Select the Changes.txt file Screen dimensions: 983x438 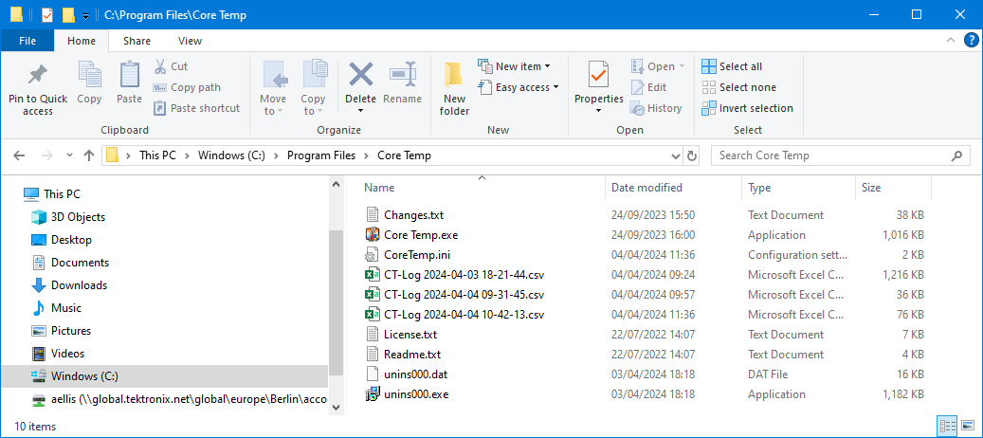(413, 215)
